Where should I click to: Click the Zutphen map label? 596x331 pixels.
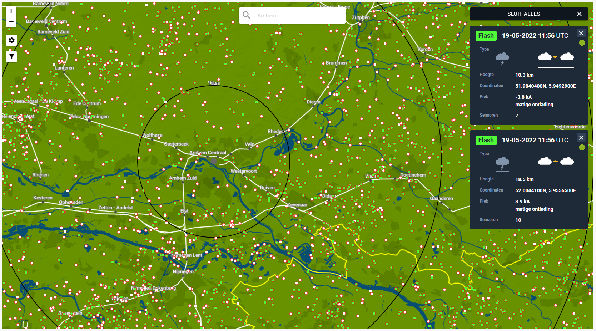pyautogui.click(x=361, y=17)
